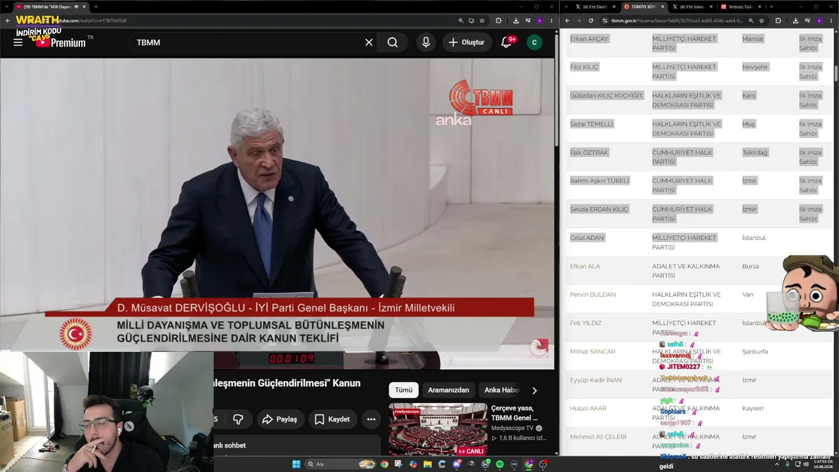Viewport: 839px width, 472px height.
Task: Share the video using Paylaş
Action: [x=279, y=419]
